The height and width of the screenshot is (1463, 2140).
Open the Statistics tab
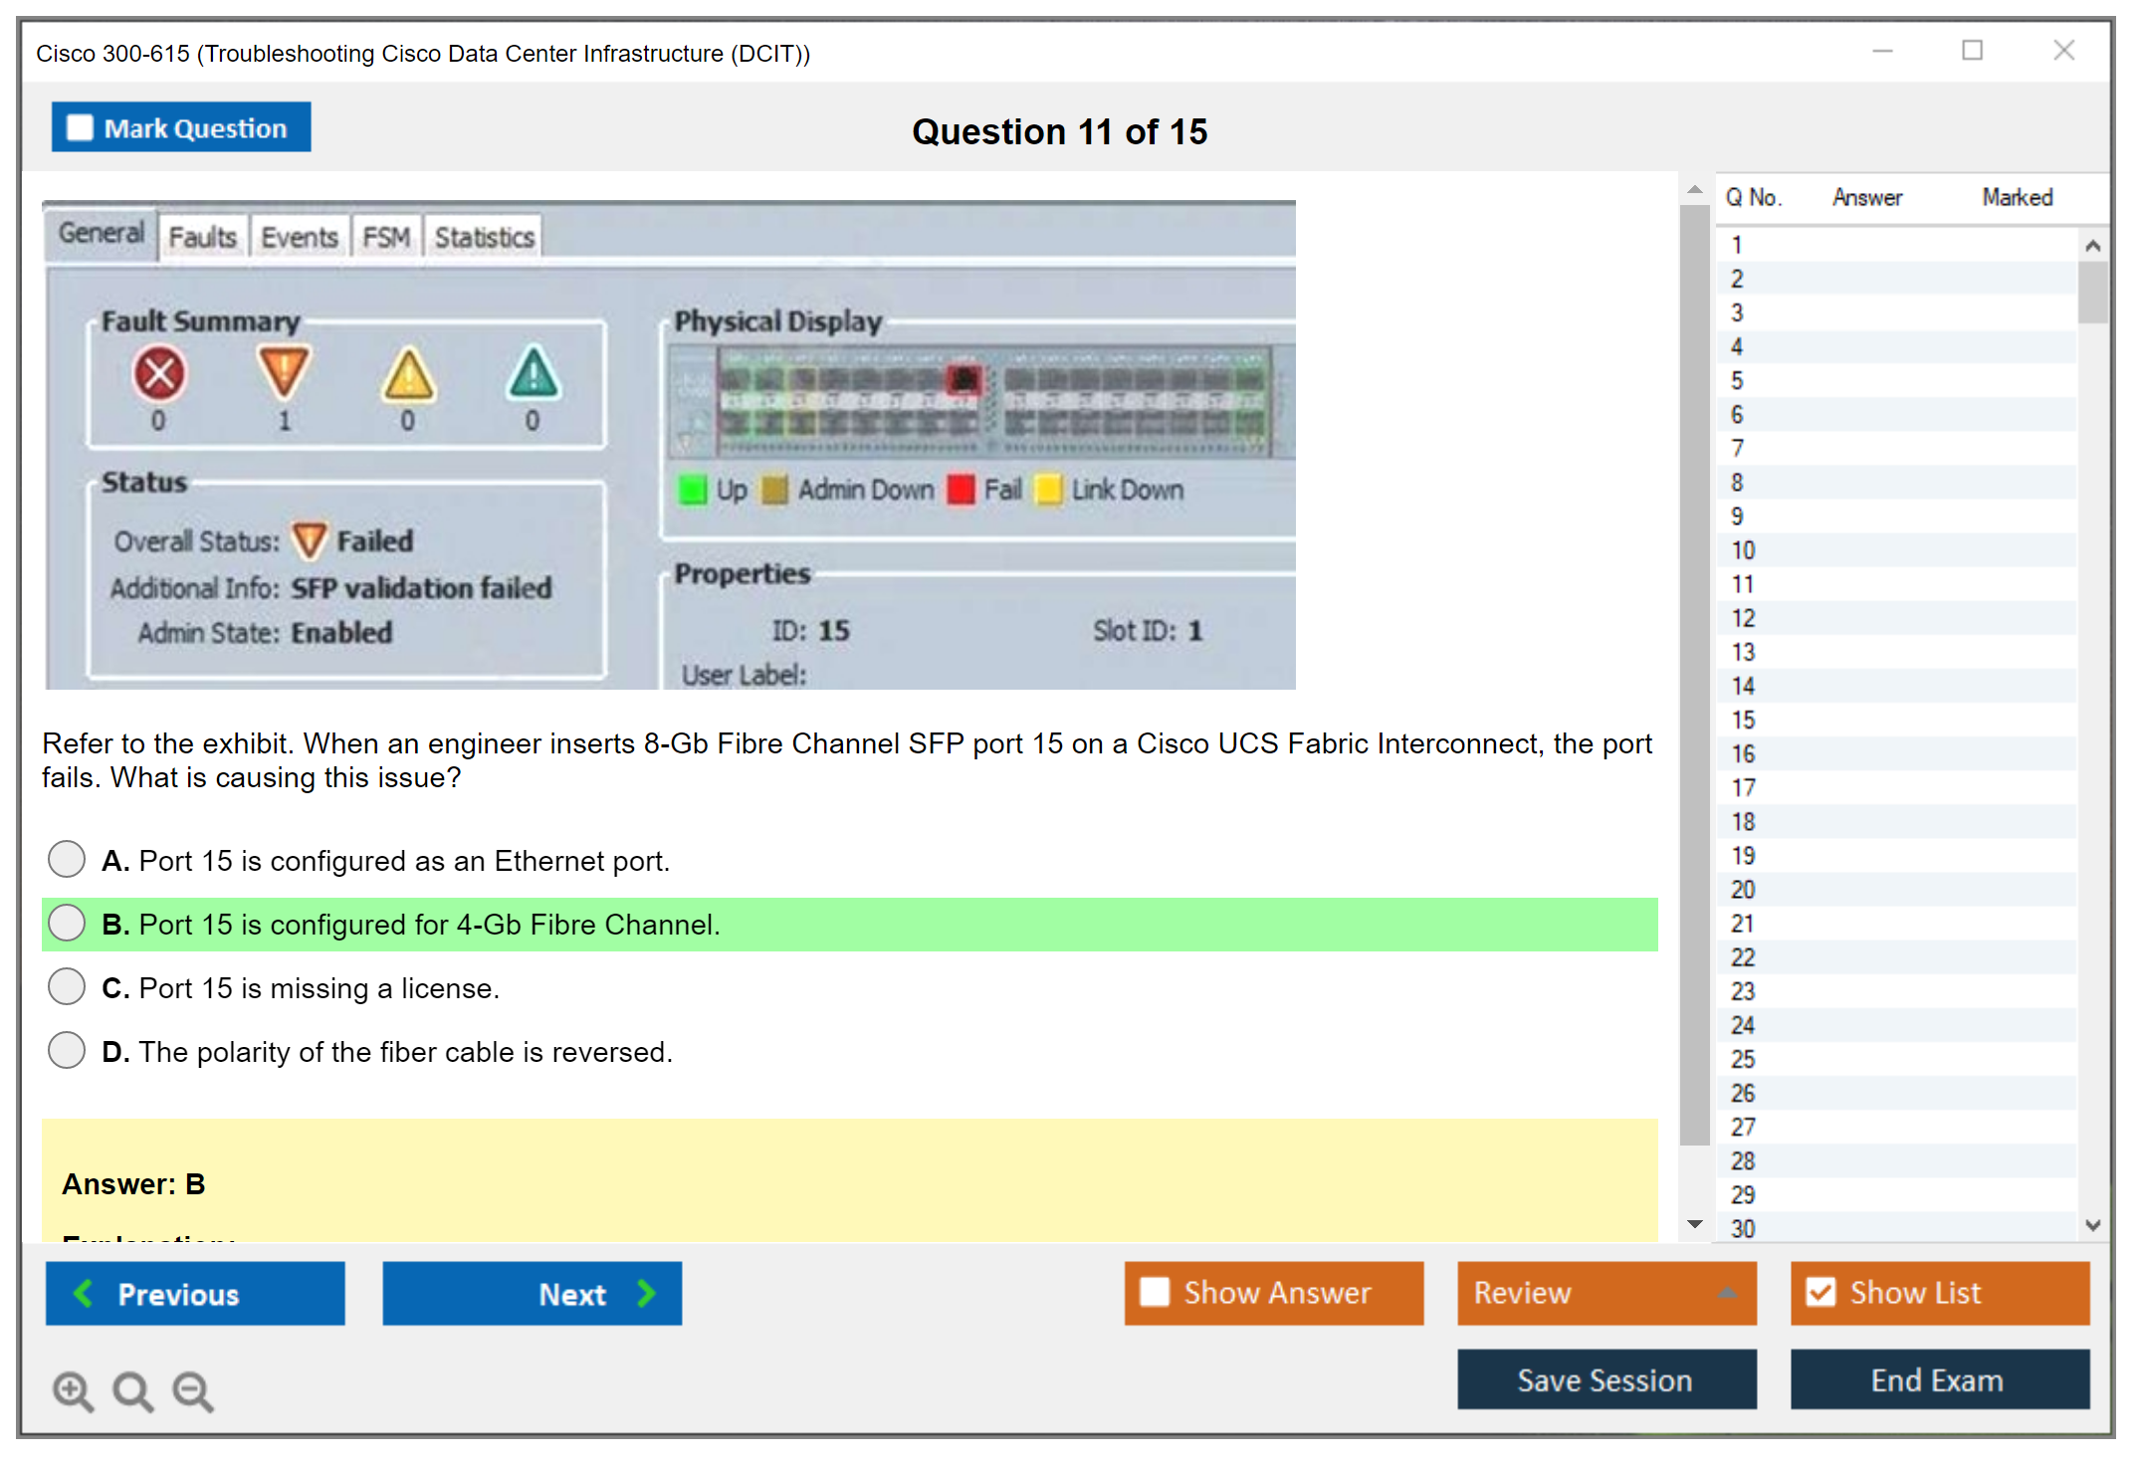pyautogui.click(x=484, y=238)
